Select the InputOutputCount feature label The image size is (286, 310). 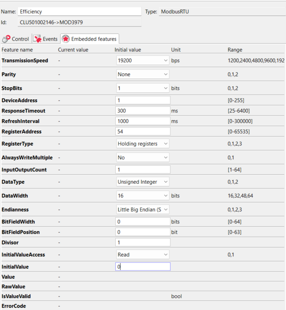pyautogui.click(x=24, y=170)
